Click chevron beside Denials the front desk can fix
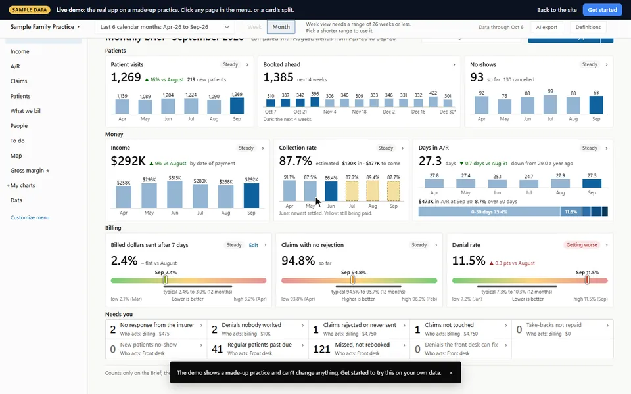 (506, 345)
